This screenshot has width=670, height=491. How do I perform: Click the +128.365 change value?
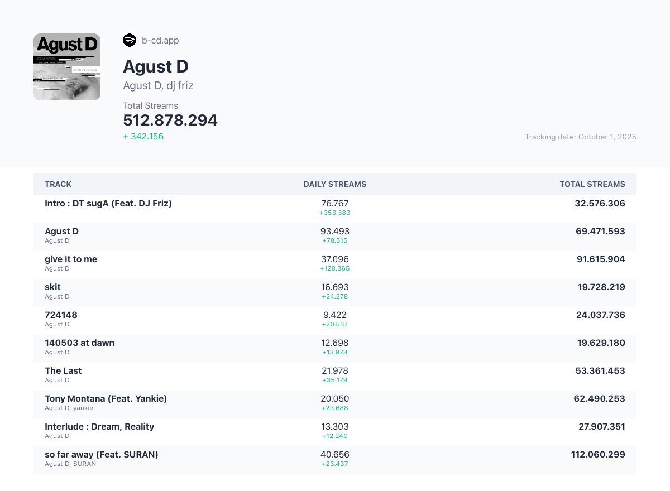point(335,268)
